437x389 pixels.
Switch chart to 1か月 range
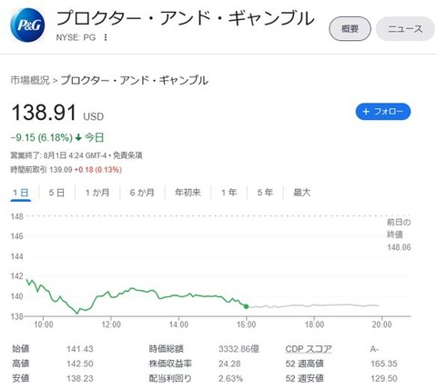pyautogui.click(x=97, y=193)
